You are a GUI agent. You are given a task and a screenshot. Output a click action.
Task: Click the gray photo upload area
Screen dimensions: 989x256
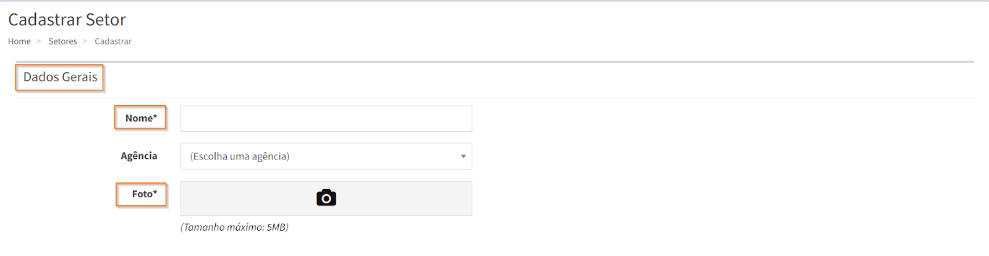click(402, 198)
